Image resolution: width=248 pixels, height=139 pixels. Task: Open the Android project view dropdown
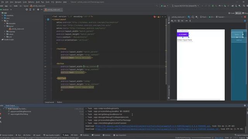(x=7, y=10)
